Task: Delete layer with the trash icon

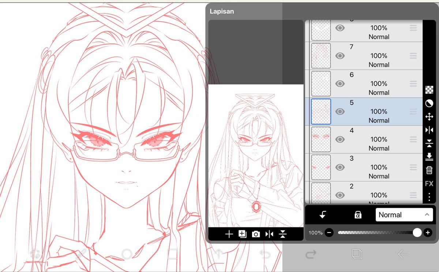Action: 429,170
